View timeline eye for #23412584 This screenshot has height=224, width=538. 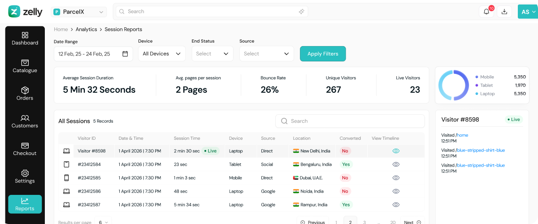pos(396,164)
